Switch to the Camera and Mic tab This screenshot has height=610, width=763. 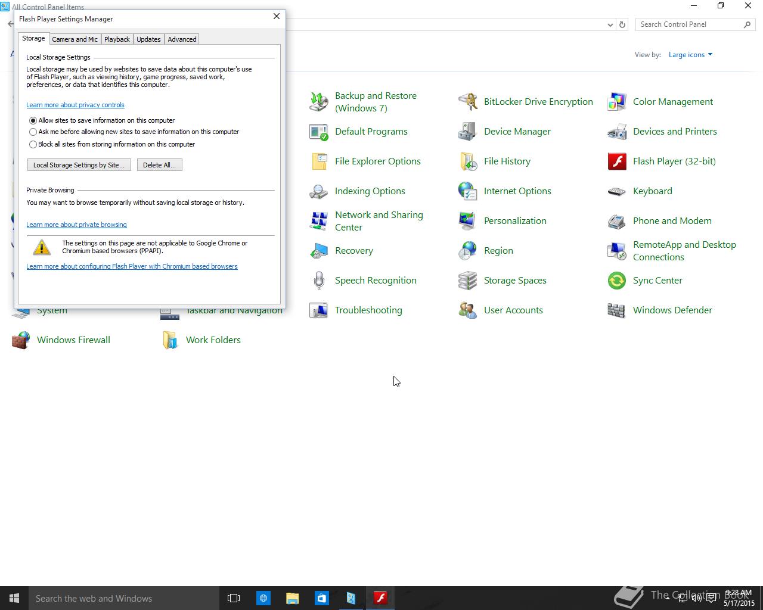point(75,39)
